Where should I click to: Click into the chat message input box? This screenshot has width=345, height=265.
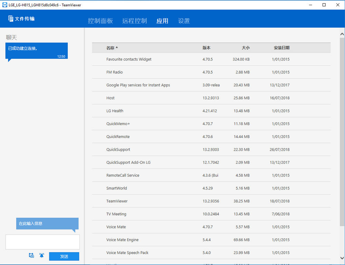click(x=42, y=242)
